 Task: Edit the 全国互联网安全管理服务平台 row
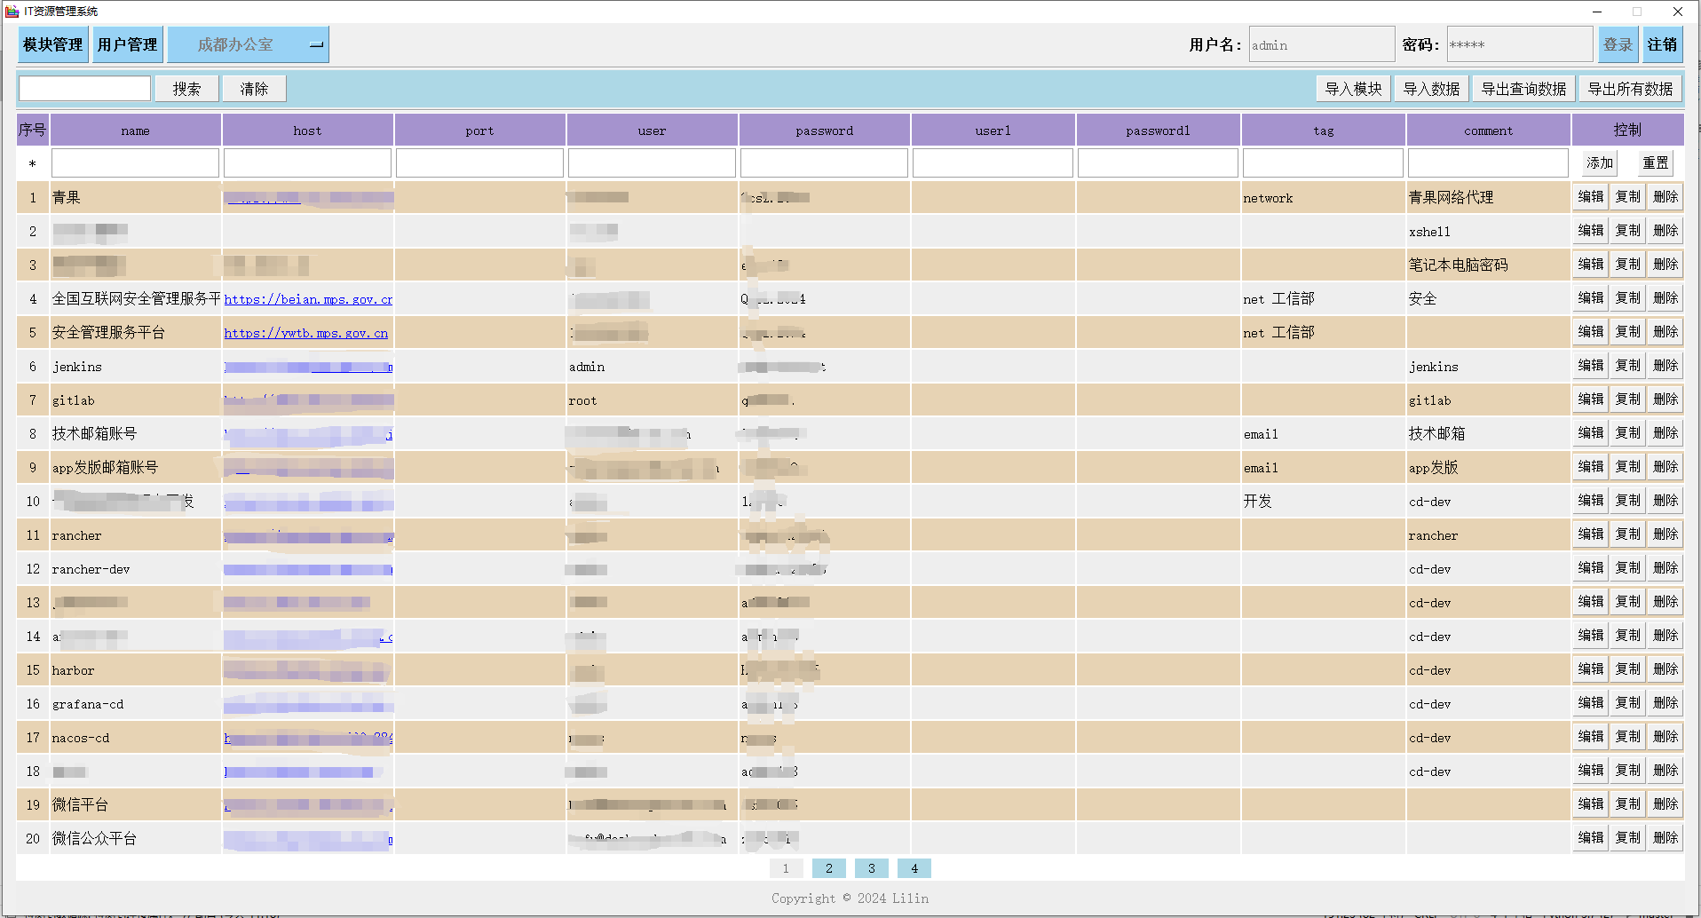1591,298
